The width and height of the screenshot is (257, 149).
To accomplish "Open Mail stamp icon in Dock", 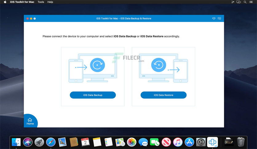I will click(62, 142).
